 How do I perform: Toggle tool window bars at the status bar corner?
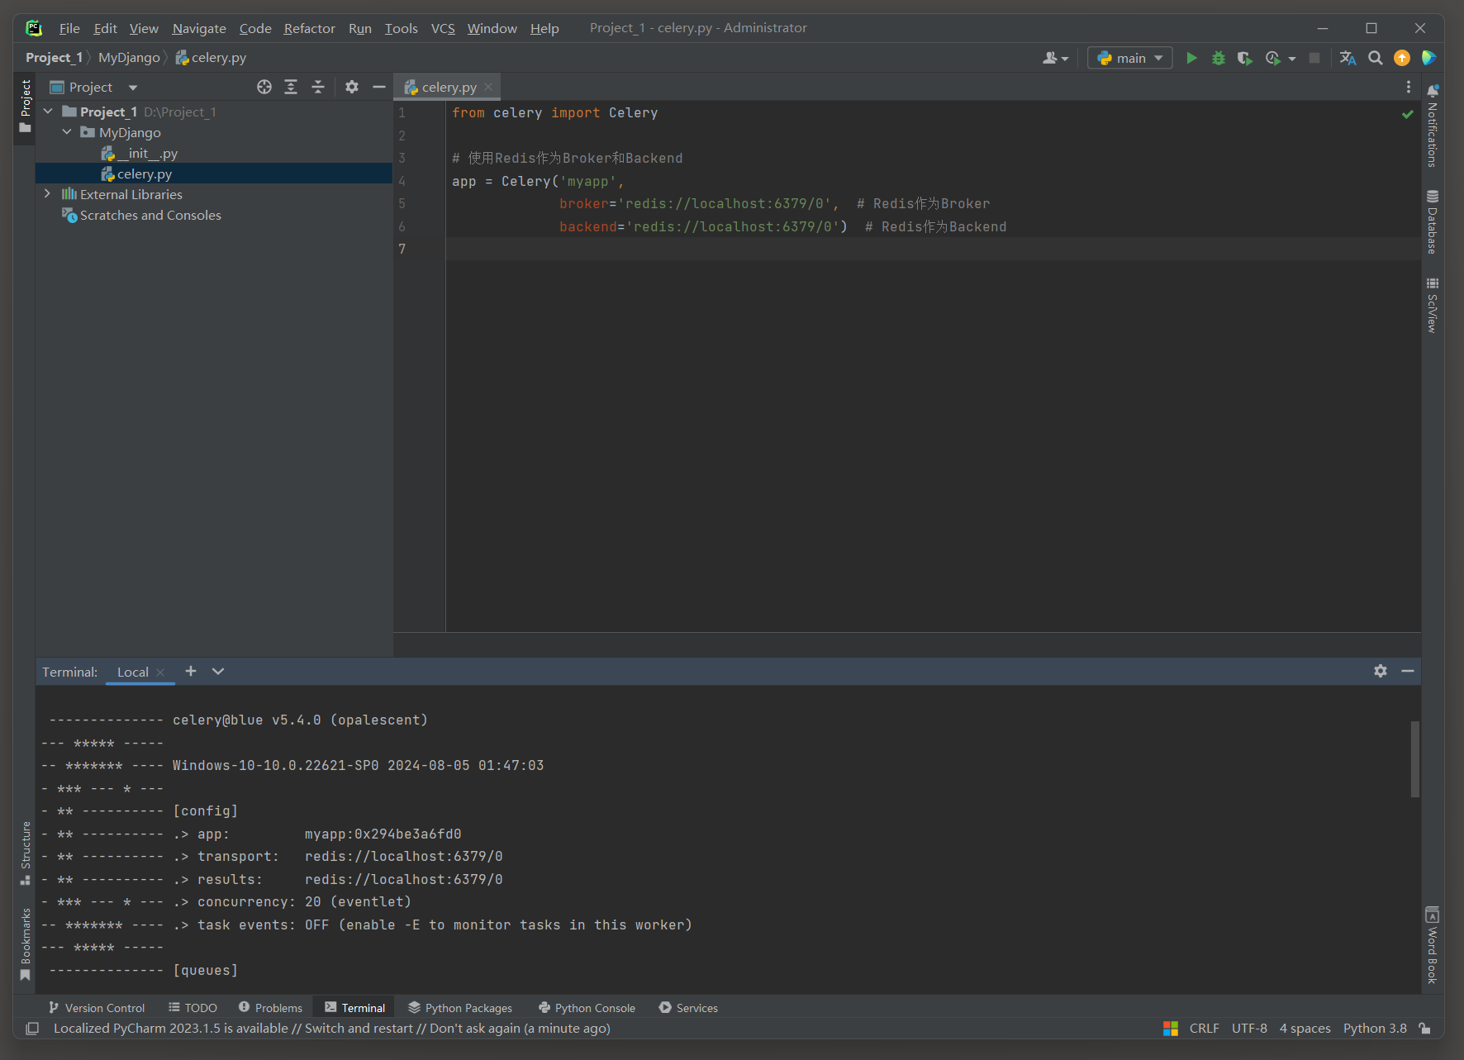32,1029
